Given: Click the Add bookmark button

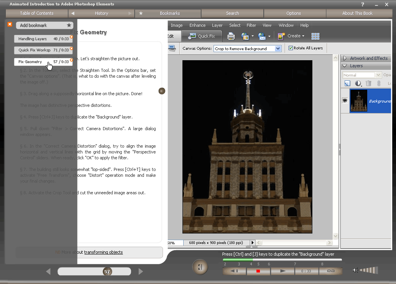Looking at the screenshot, I should click(x=44, y=25).
